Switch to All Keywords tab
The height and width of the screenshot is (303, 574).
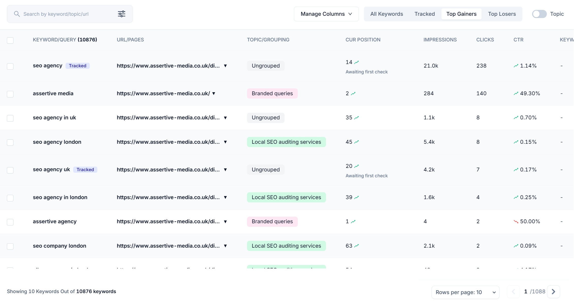click(x=386, y=14)
